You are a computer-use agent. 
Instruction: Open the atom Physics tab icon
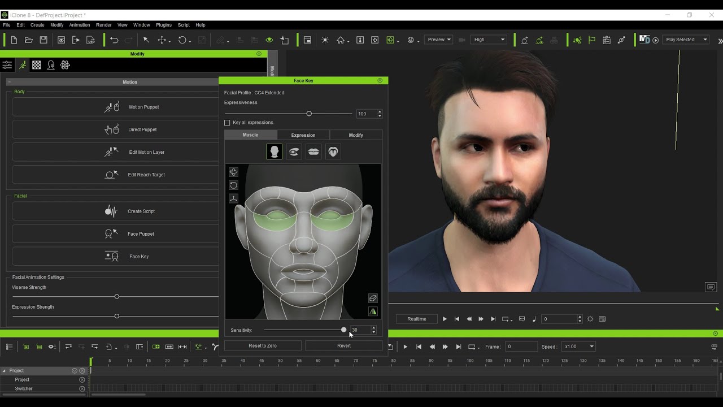tap(65, 65)
